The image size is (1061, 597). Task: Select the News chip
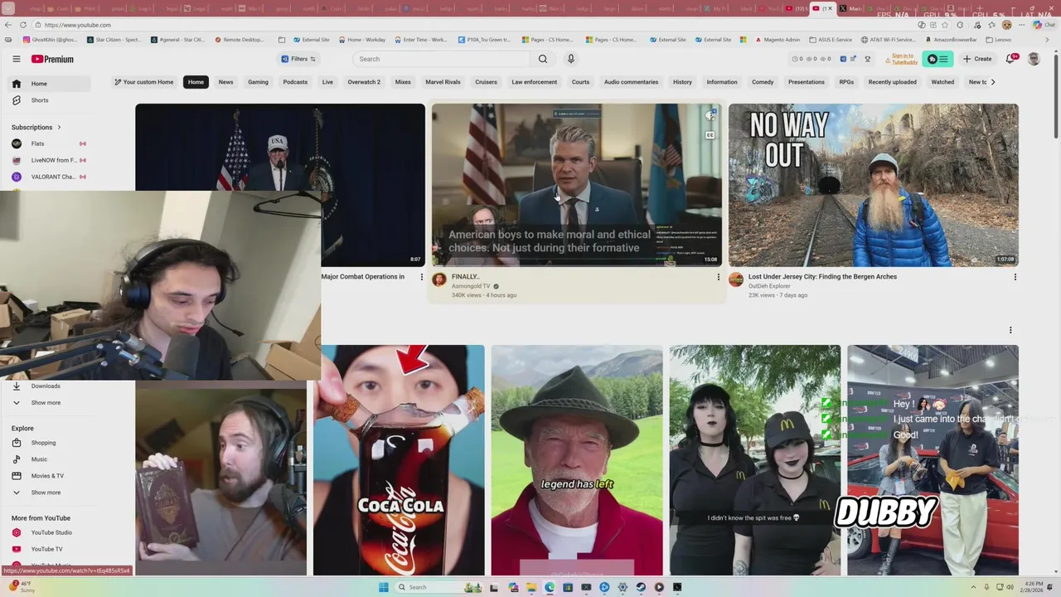[225, 82]
